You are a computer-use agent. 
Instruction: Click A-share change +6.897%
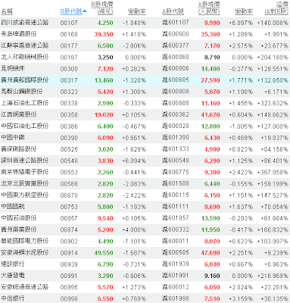point(241,23)
